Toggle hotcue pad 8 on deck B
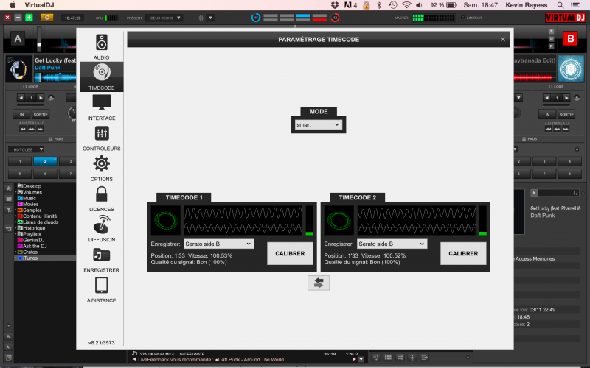 (569, 174)
